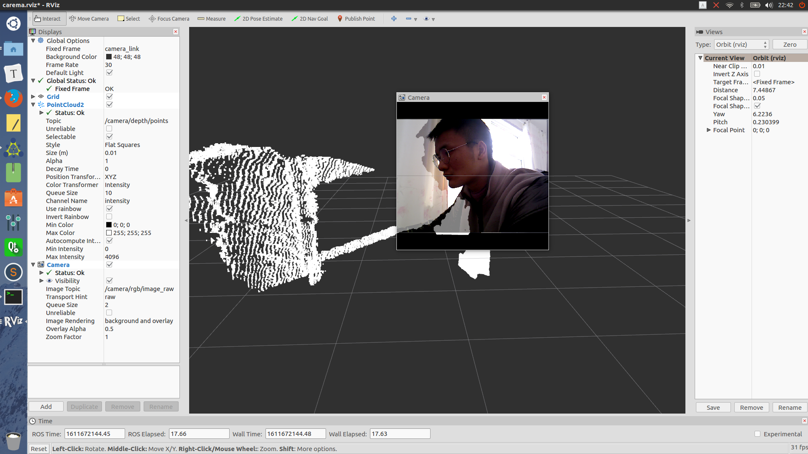
Task: Click the Background Color swatch
Action: 109,56
